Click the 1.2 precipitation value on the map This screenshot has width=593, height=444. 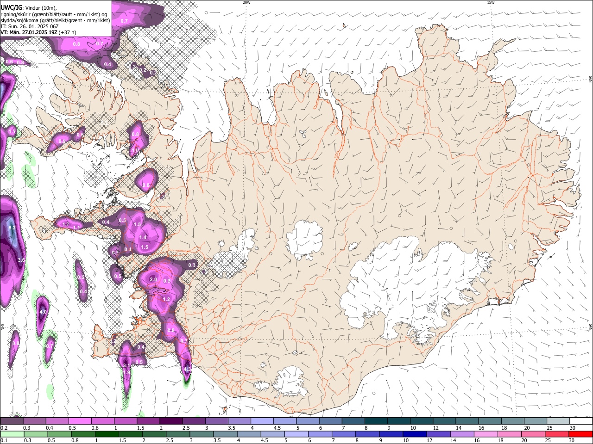tap(167, 300)
